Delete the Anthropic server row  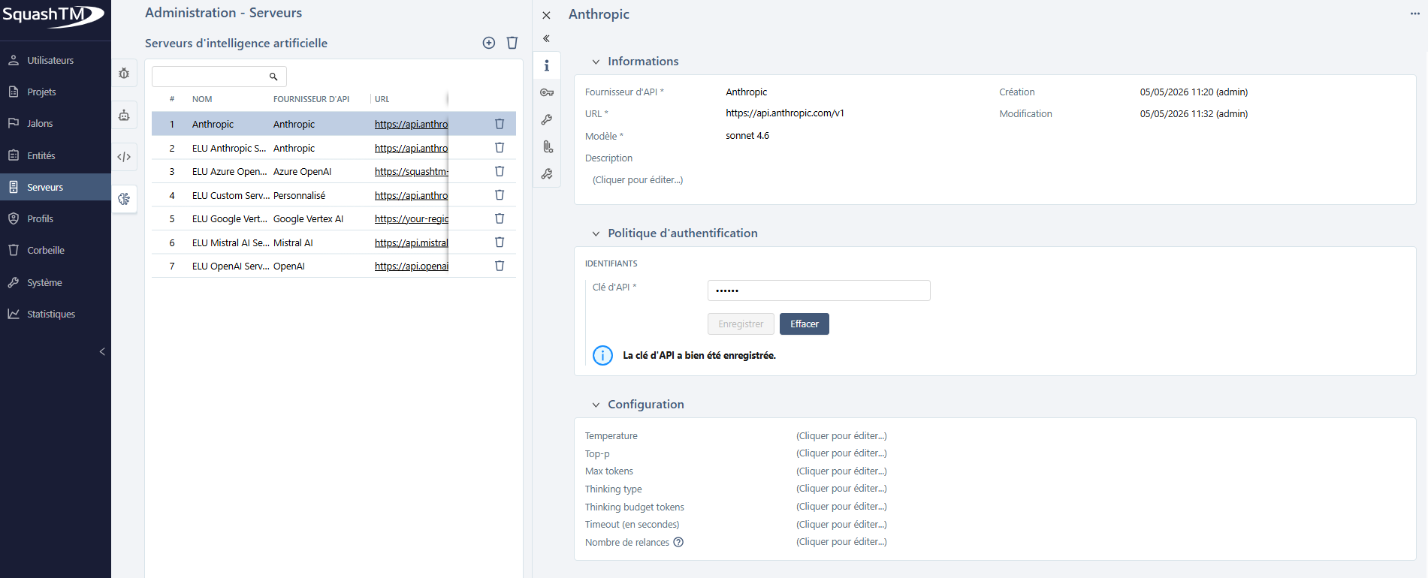tap(500, 124)
